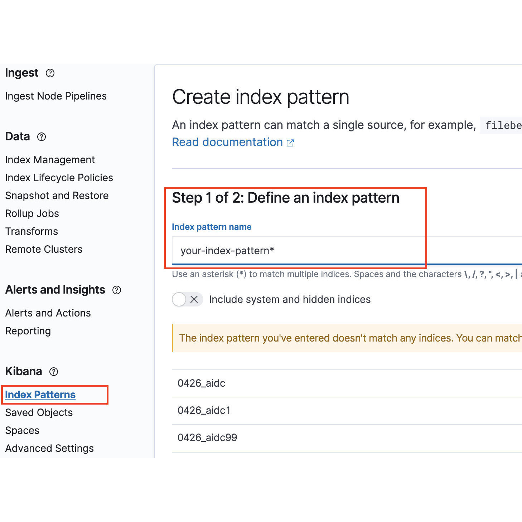Select Index Patterns in the Kibana section
The width and height of the screenshot is (522, 522).
[40, 395]
